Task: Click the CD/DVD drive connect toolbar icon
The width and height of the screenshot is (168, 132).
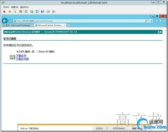Action: click(48, 11)
